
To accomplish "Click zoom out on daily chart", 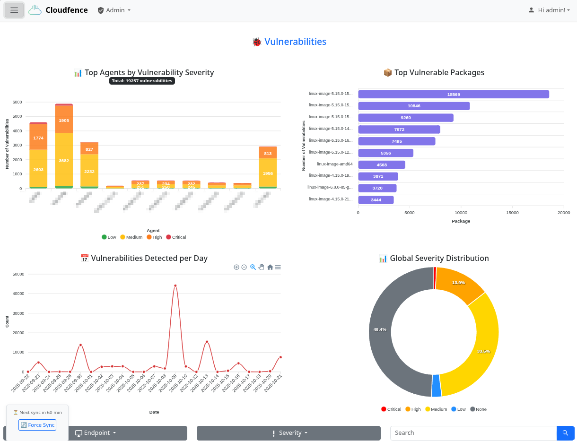I will click(244, 267).
